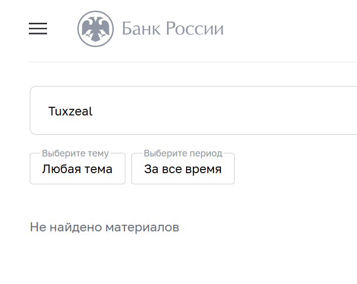357x284 pixels.
Task: Place cursor after the word Tuxzeal
Action: point(94,111)
